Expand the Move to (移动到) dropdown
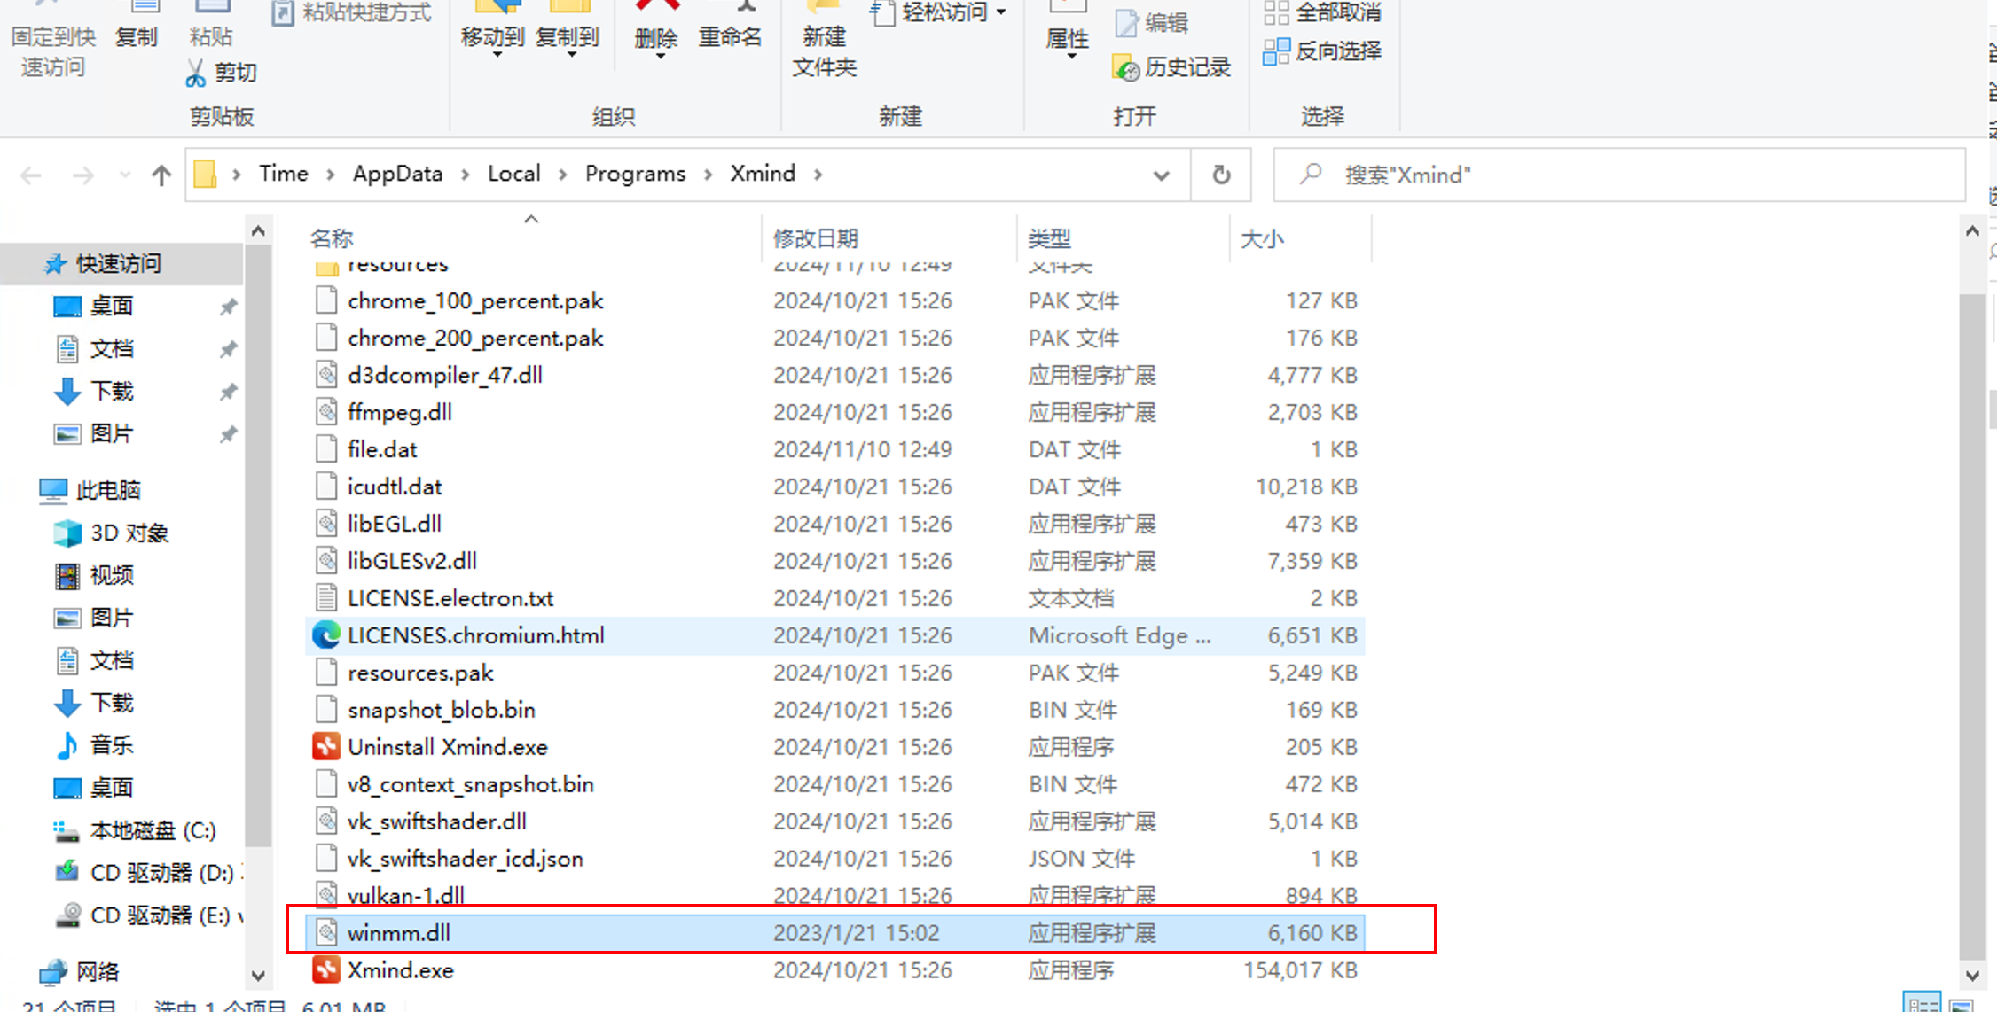 (x=497, y=56)
